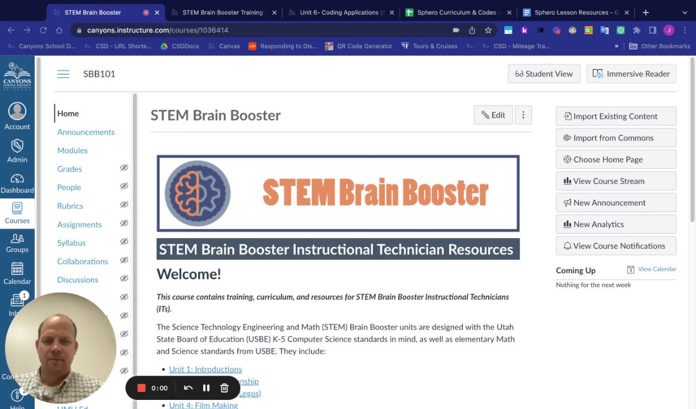Click Import Existing Content
The width and height of the screenshot is (696, 409).
(616, 116)
